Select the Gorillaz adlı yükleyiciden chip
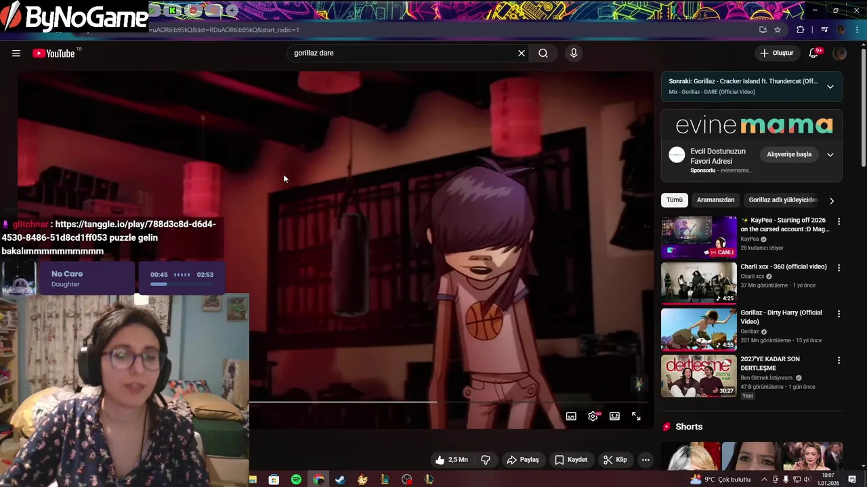 tap(783, 200)
